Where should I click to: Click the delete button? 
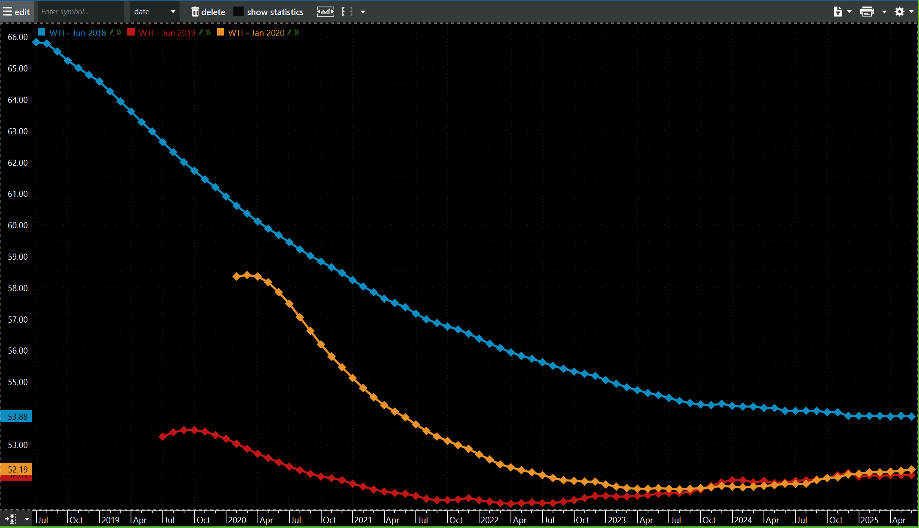click(x=208, y=12)
